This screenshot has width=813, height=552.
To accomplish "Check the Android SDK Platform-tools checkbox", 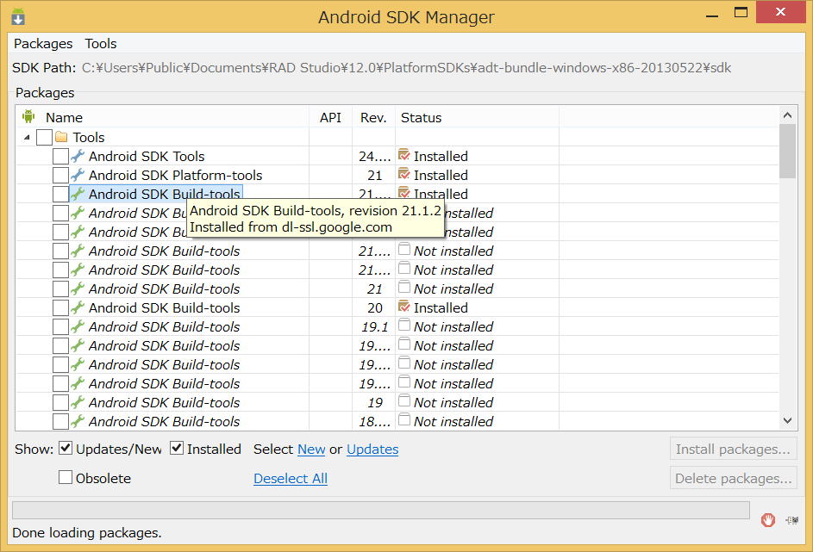I will point(60,175).
